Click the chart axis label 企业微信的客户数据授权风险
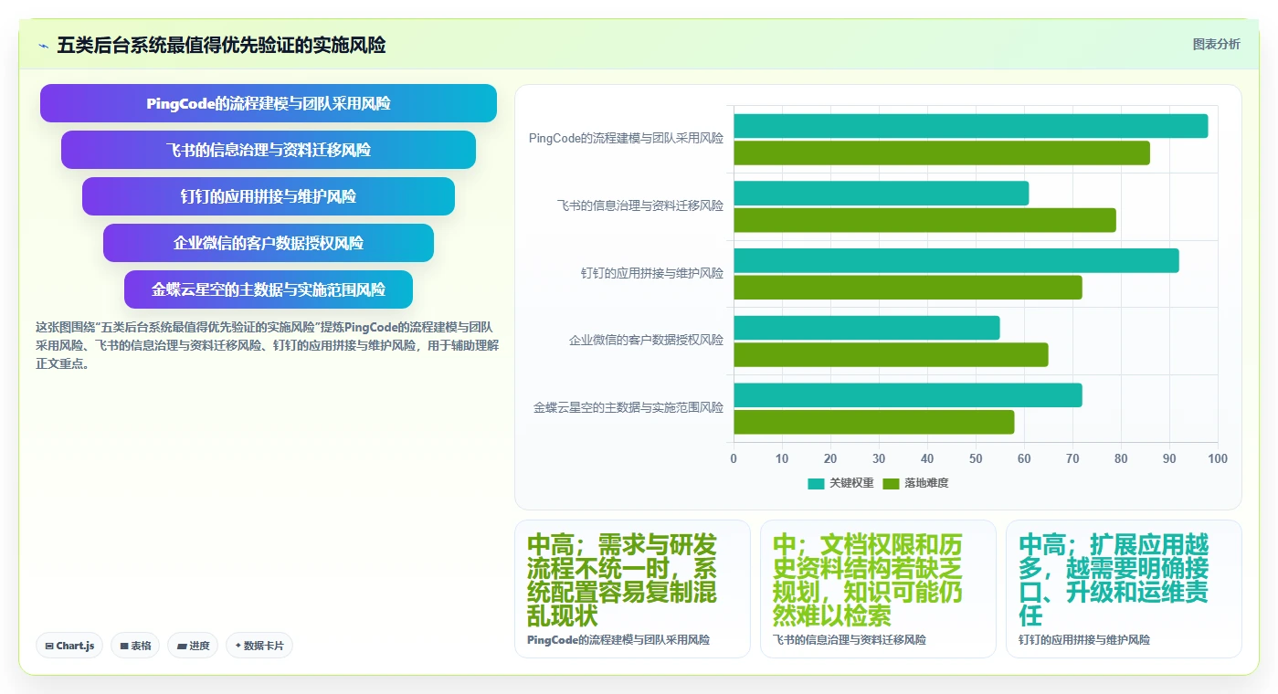The image size is (1278, 694). tap(646, 340)
